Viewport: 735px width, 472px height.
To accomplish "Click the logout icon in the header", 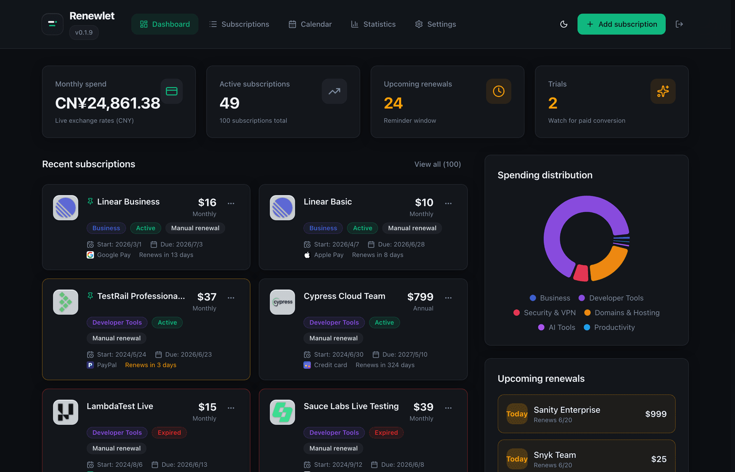I will pos(679,24).
